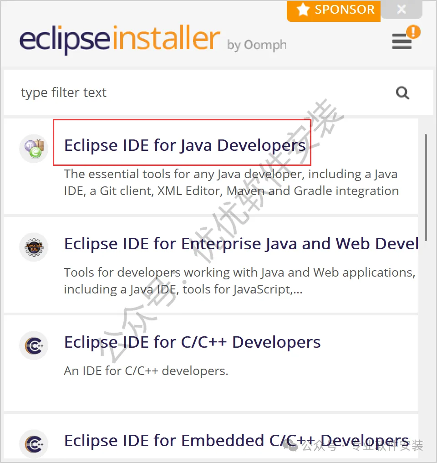Click the orange SPONSOR button
The image size is (437, 463).
[334, 10]
